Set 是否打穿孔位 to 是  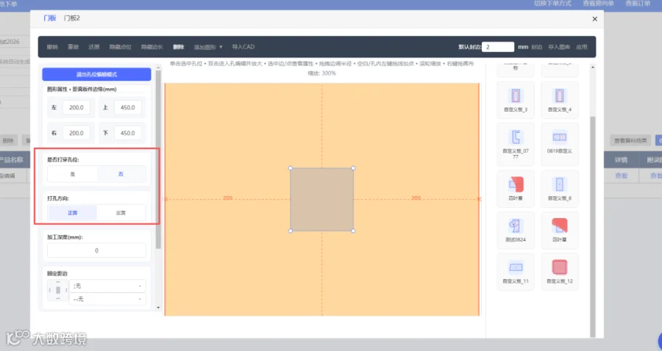[x=72, y=174]
